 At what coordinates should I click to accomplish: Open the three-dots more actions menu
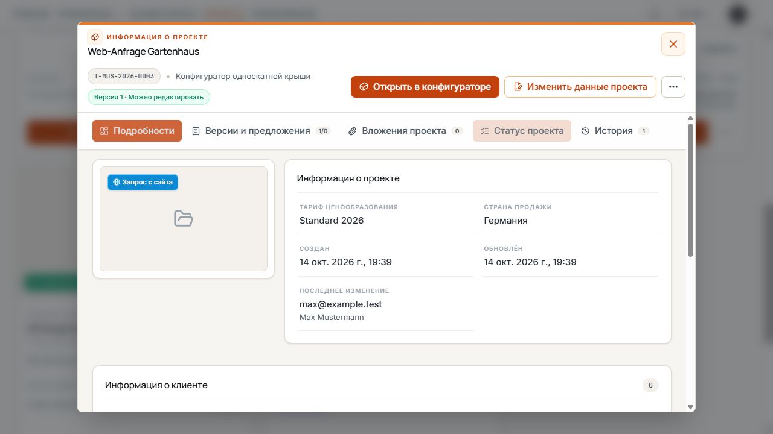pyautogui.click(x=673, y=87)
